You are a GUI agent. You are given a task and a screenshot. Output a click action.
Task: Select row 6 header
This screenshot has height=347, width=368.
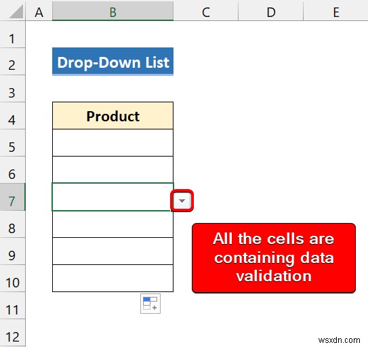tap(12, 170)
